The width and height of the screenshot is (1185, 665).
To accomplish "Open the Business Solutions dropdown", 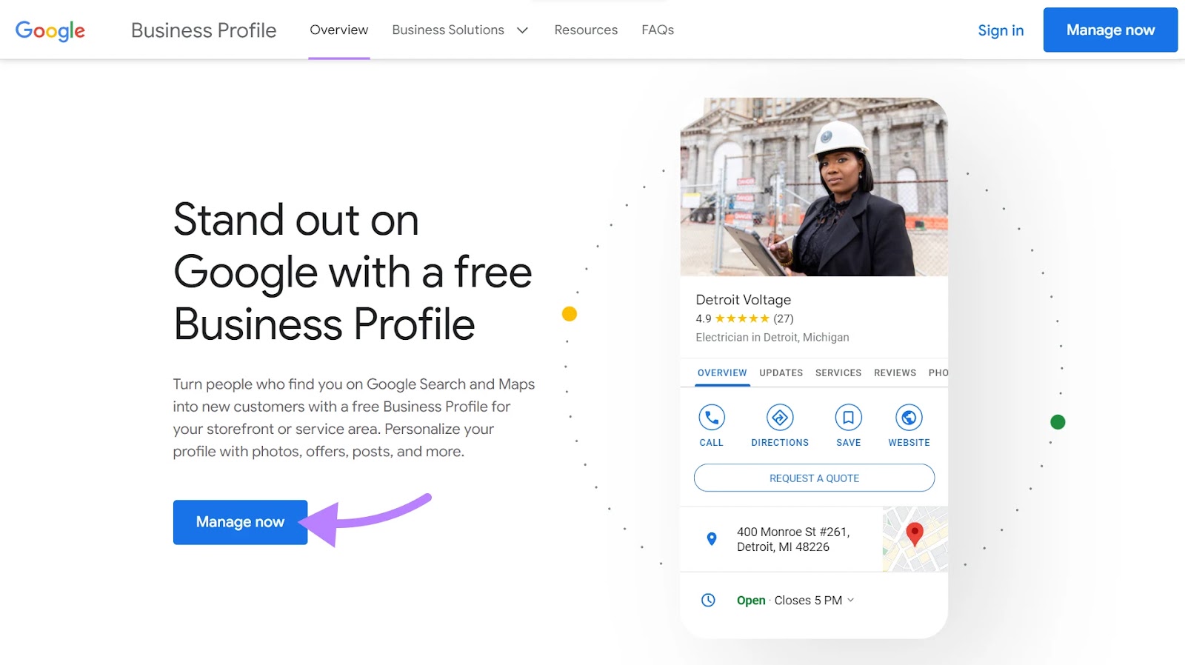I will pyautogui.click(x=448, y=30).
